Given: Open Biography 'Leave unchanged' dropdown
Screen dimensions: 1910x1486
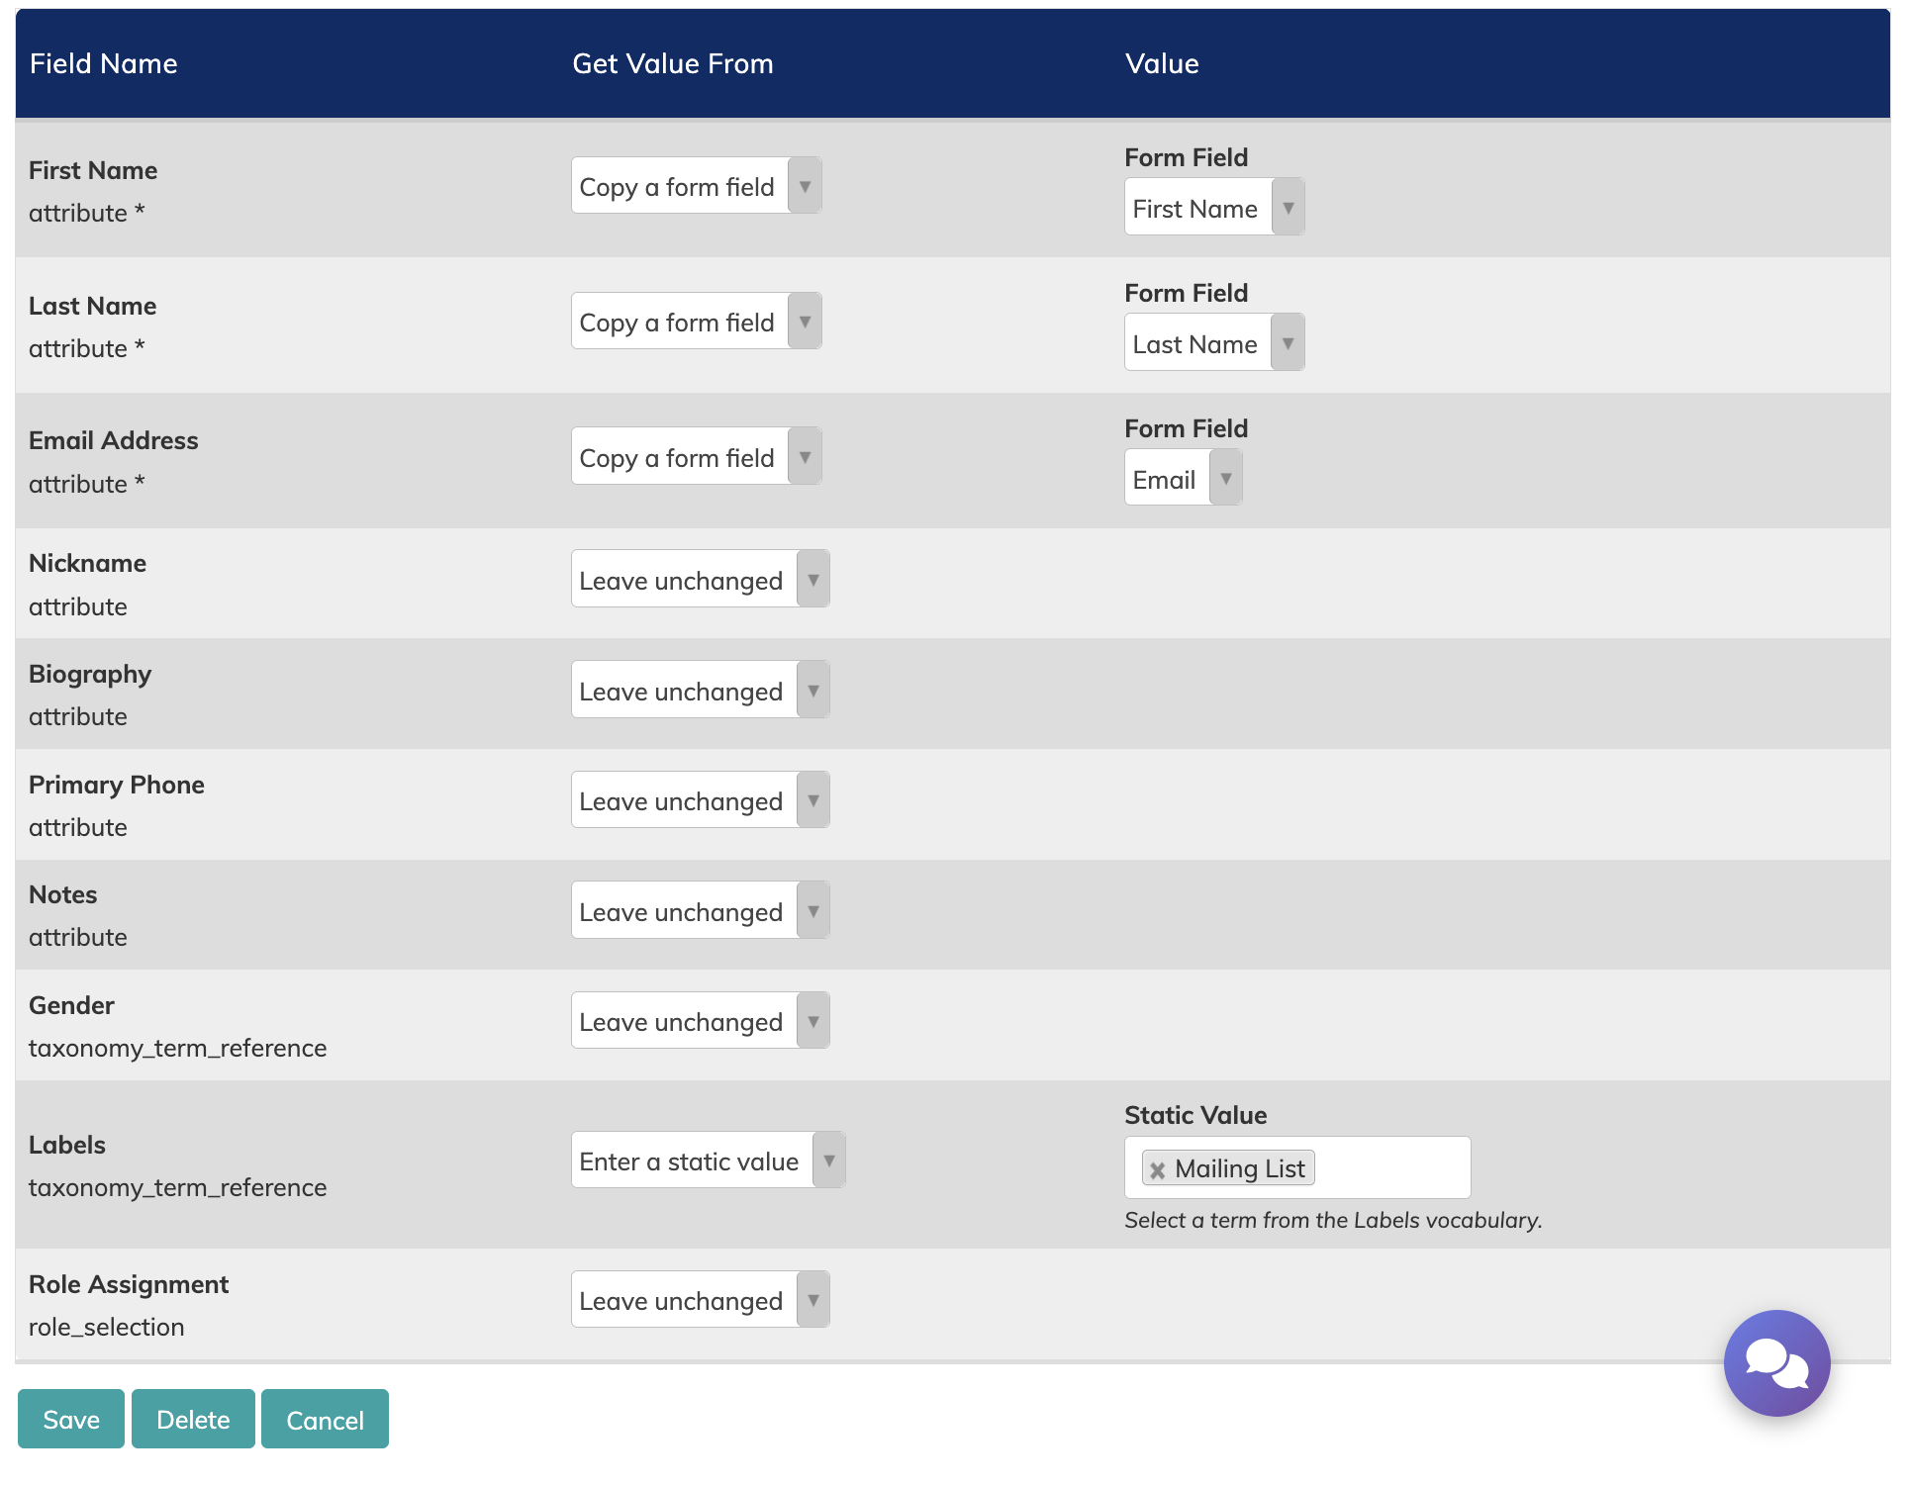Looking at the screenshot, I should 700,691.
